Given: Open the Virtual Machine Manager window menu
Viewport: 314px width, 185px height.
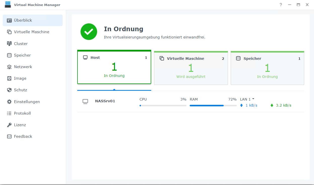Looking at the screenshot, I should point(8,5).
